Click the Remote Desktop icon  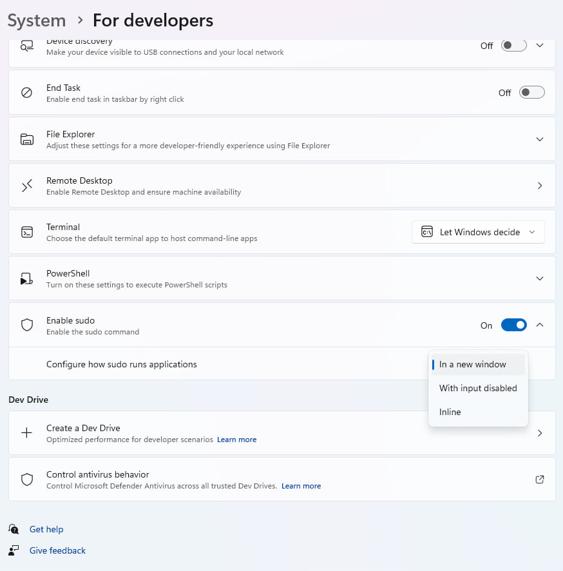click(26, 185)
